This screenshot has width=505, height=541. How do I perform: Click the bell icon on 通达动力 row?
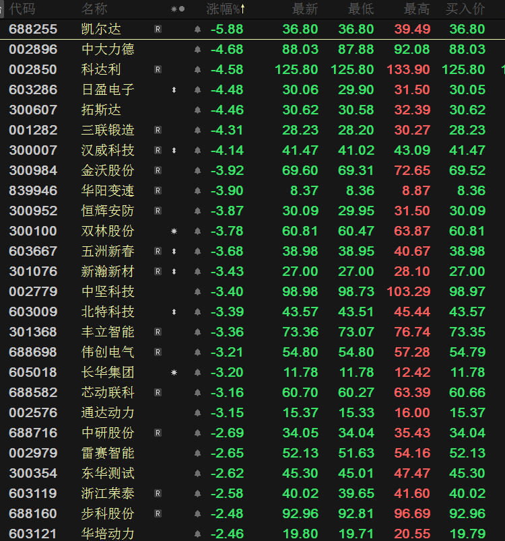pos(197,412)
